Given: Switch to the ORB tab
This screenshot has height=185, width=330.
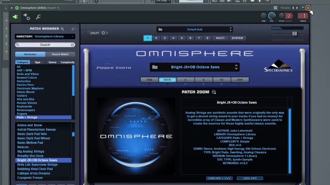Looking at the screenshot, I should [x=149, y=80].
